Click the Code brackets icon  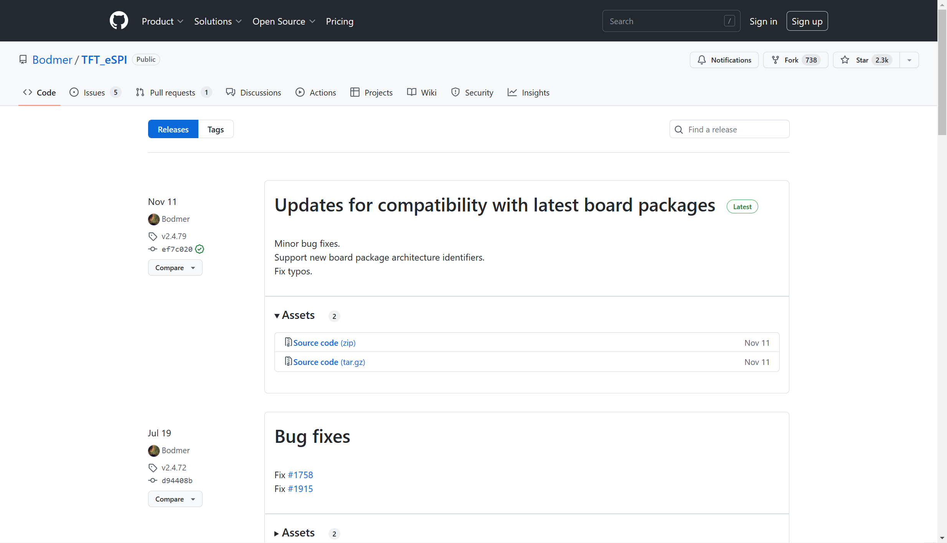click(27, 92)
